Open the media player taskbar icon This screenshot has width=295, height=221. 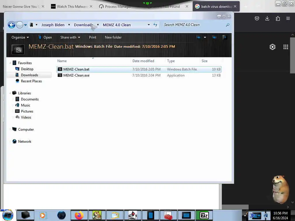(43, 215)
